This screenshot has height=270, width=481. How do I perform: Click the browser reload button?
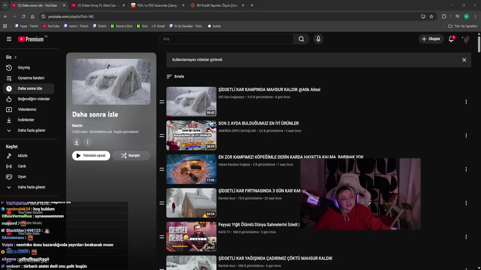click(23, 16)
